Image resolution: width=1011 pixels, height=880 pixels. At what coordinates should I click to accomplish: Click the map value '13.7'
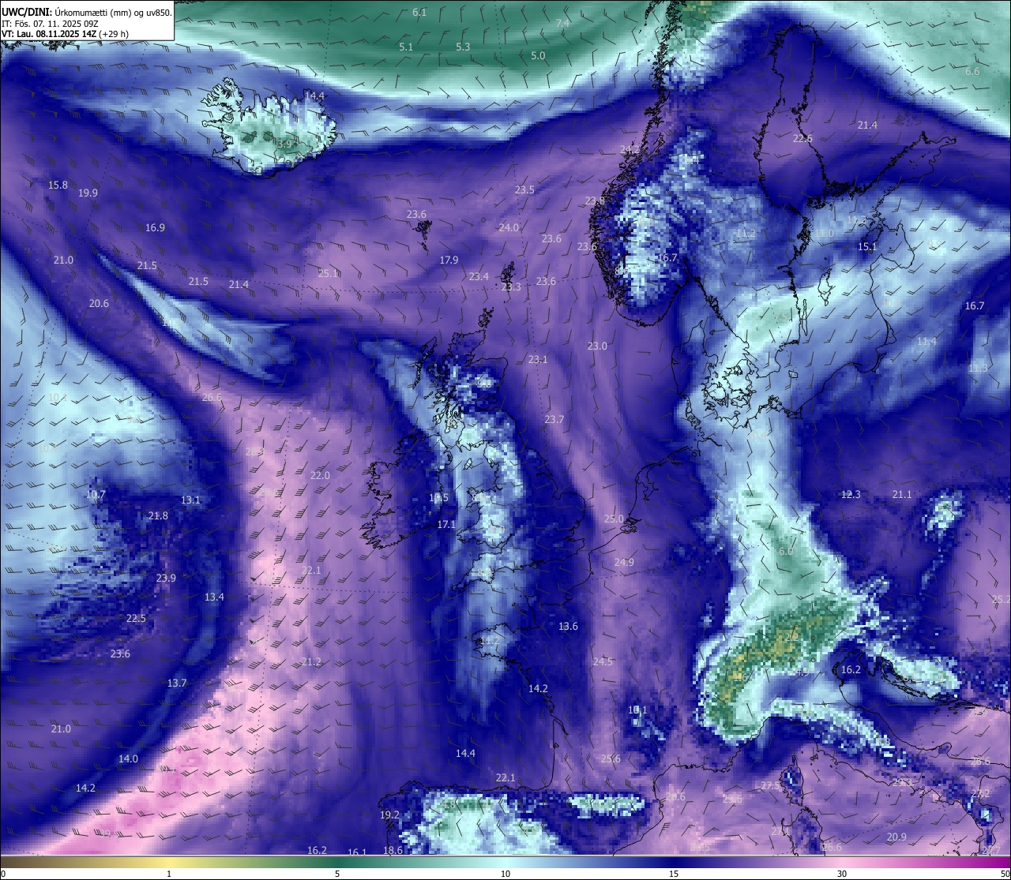[177, 683]
